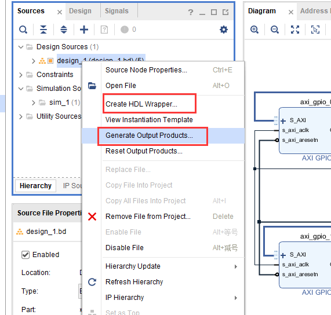Zoom in on the block diagram

pyautogui.click(x=254, y=30)
